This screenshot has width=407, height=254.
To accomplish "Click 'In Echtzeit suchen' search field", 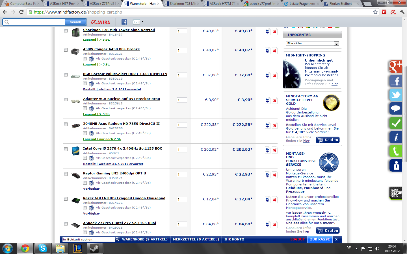I will [88, 239].
